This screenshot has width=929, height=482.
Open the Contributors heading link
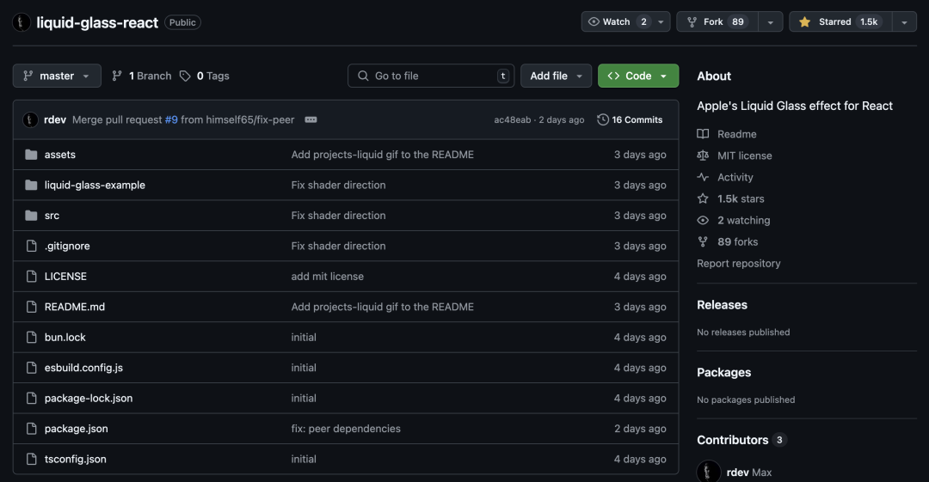(x=741, y=440)
